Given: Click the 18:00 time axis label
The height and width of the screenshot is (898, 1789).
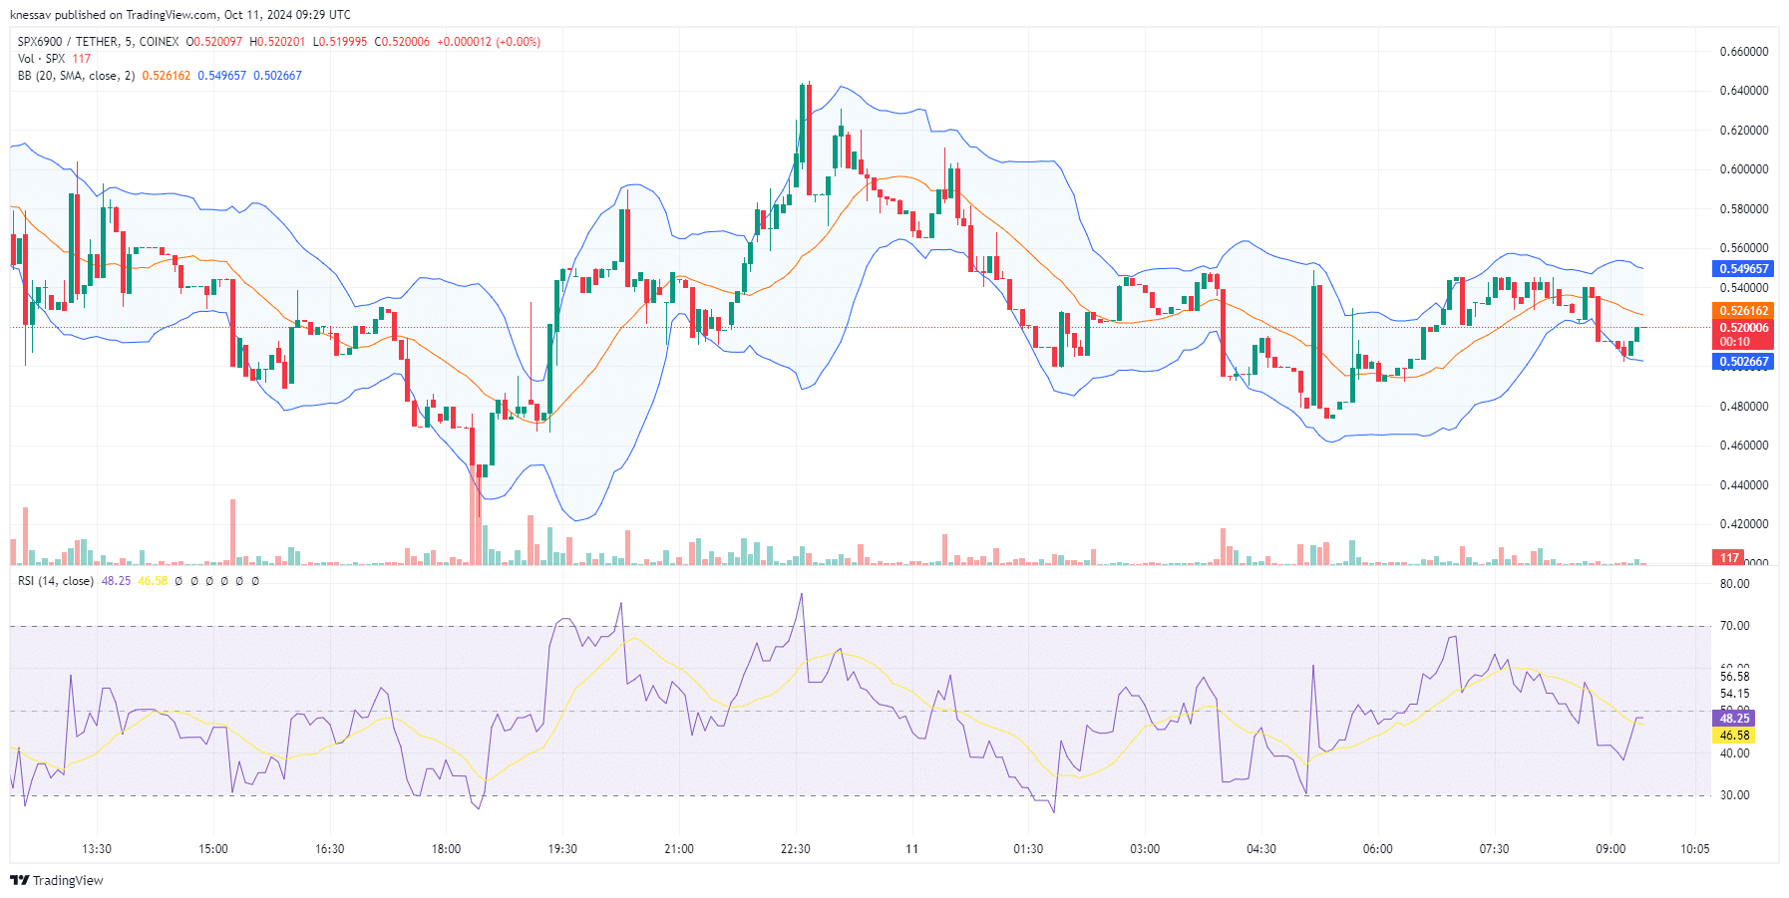Looking at the screenshot, I should (446, 849).
